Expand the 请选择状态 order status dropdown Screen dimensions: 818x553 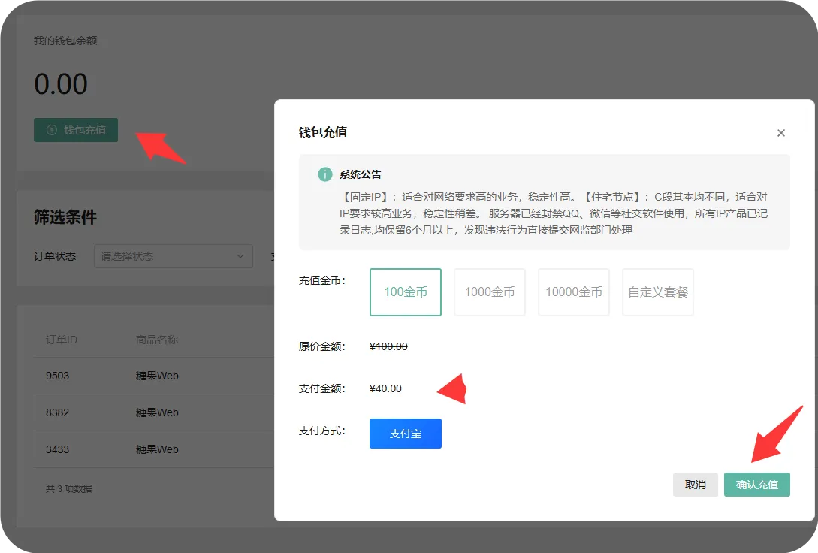tap(174, 256)
